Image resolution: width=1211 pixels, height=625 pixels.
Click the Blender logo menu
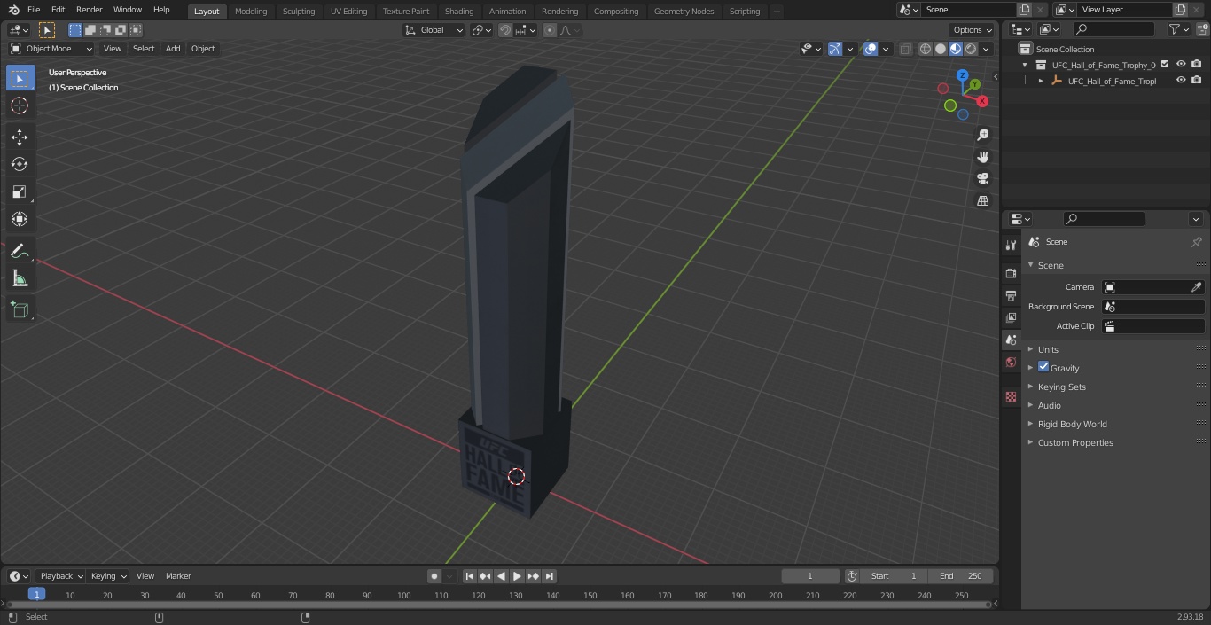pos(13,10)
